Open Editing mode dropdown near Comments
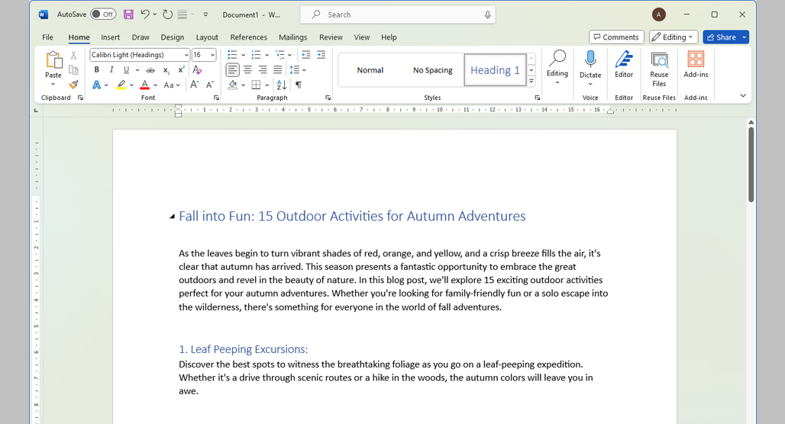785x424 pixels. (674, 37)
